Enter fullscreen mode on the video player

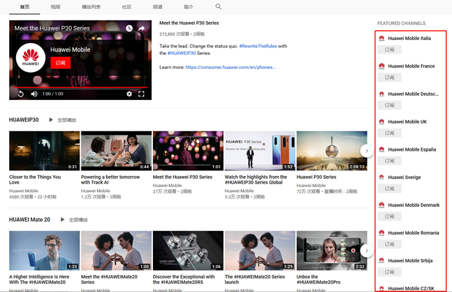tap(141, 93)
